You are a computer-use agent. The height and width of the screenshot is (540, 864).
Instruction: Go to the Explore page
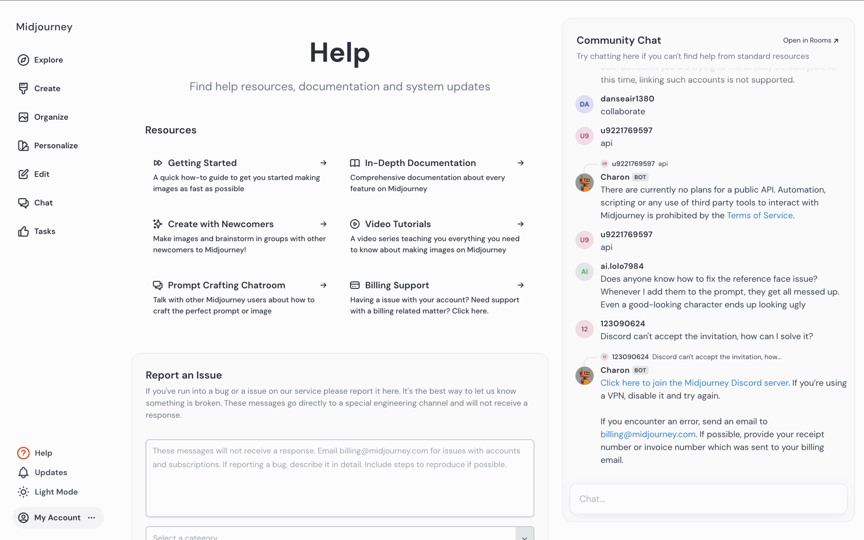click(49, 60)
